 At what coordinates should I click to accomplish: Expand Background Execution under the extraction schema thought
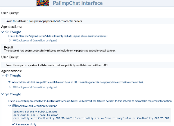click(x=10, y=87)
